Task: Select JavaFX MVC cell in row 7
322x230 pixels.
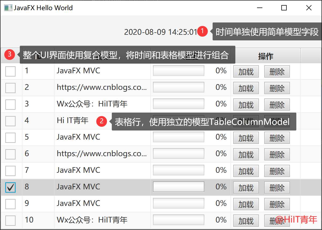Action: point(78,170)
